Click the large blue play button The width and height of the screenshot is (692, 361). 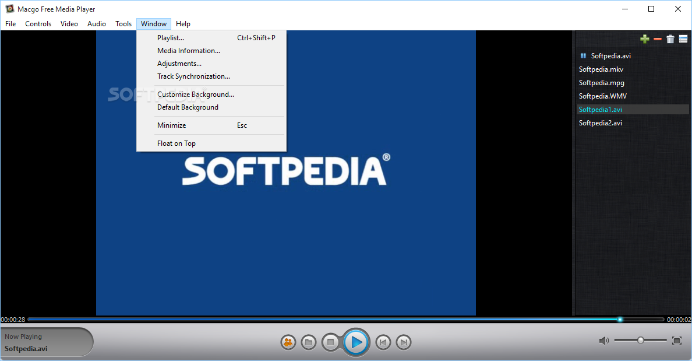click(356, 342)
